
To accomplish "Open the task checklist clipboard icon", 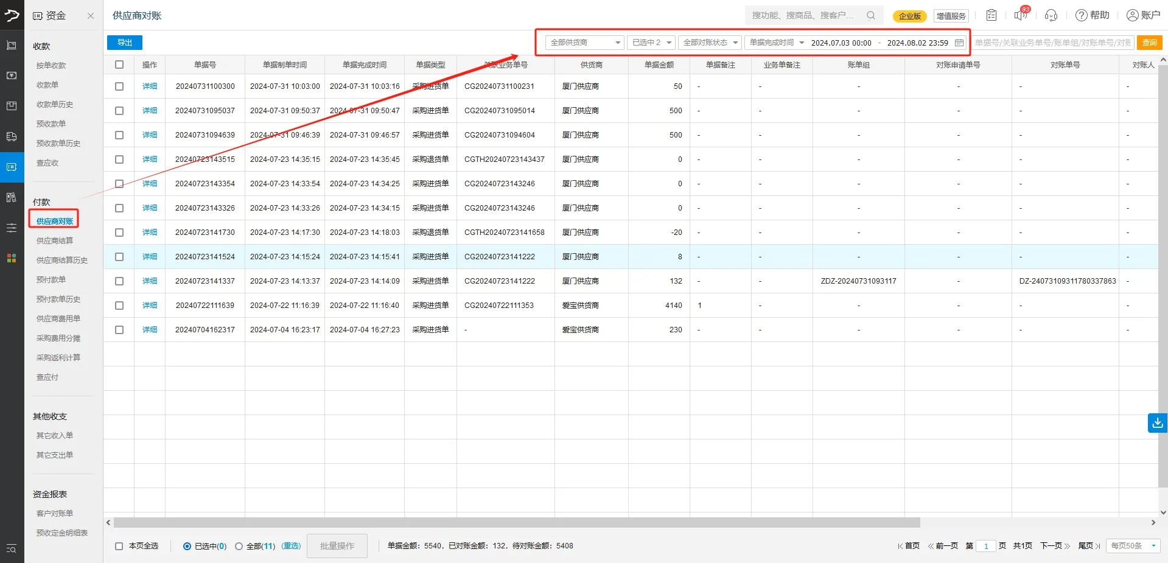I will click(x=991, y=15).
